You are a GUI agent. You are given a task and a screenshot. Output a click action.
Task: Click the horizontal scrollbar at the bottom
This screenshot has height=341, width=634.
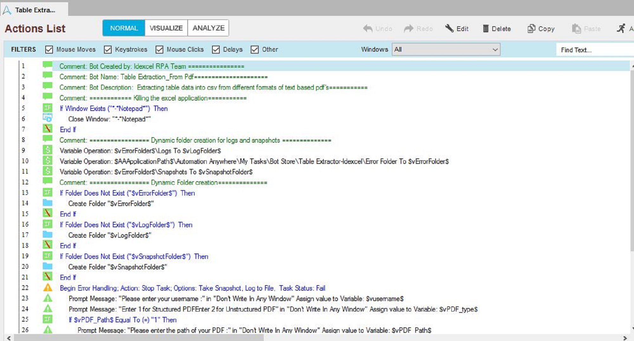coord(139,338)
